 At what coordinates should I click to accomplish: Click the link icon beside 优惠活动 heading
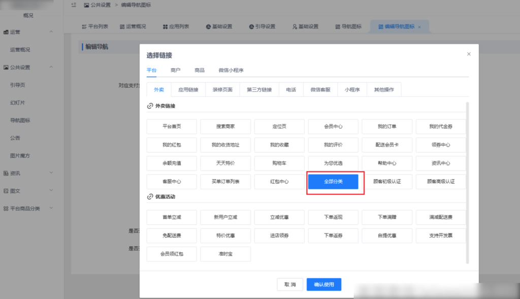pyautogui.click(x=151, y=198)
